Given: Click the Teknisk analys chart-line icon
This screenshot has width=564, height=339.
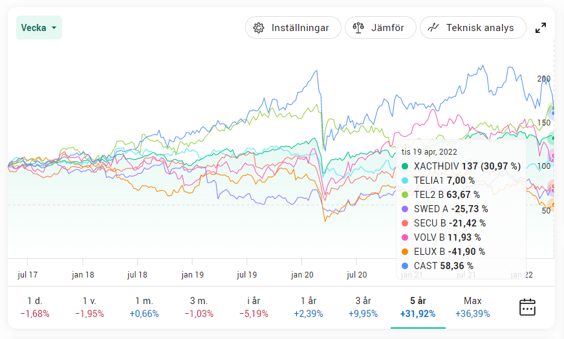Looking at the screenshot, I should [434, 28].
